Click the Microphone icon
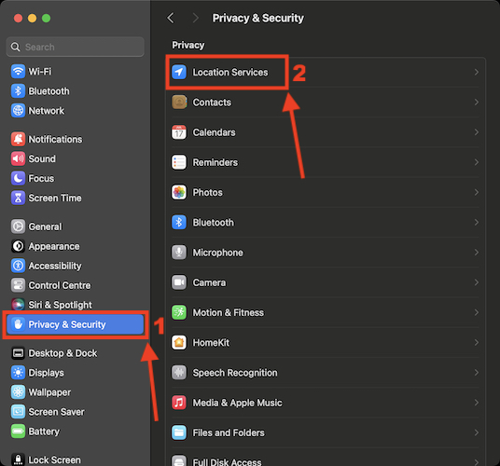This screenshot has width=500, height=466. tap(179, 253)
